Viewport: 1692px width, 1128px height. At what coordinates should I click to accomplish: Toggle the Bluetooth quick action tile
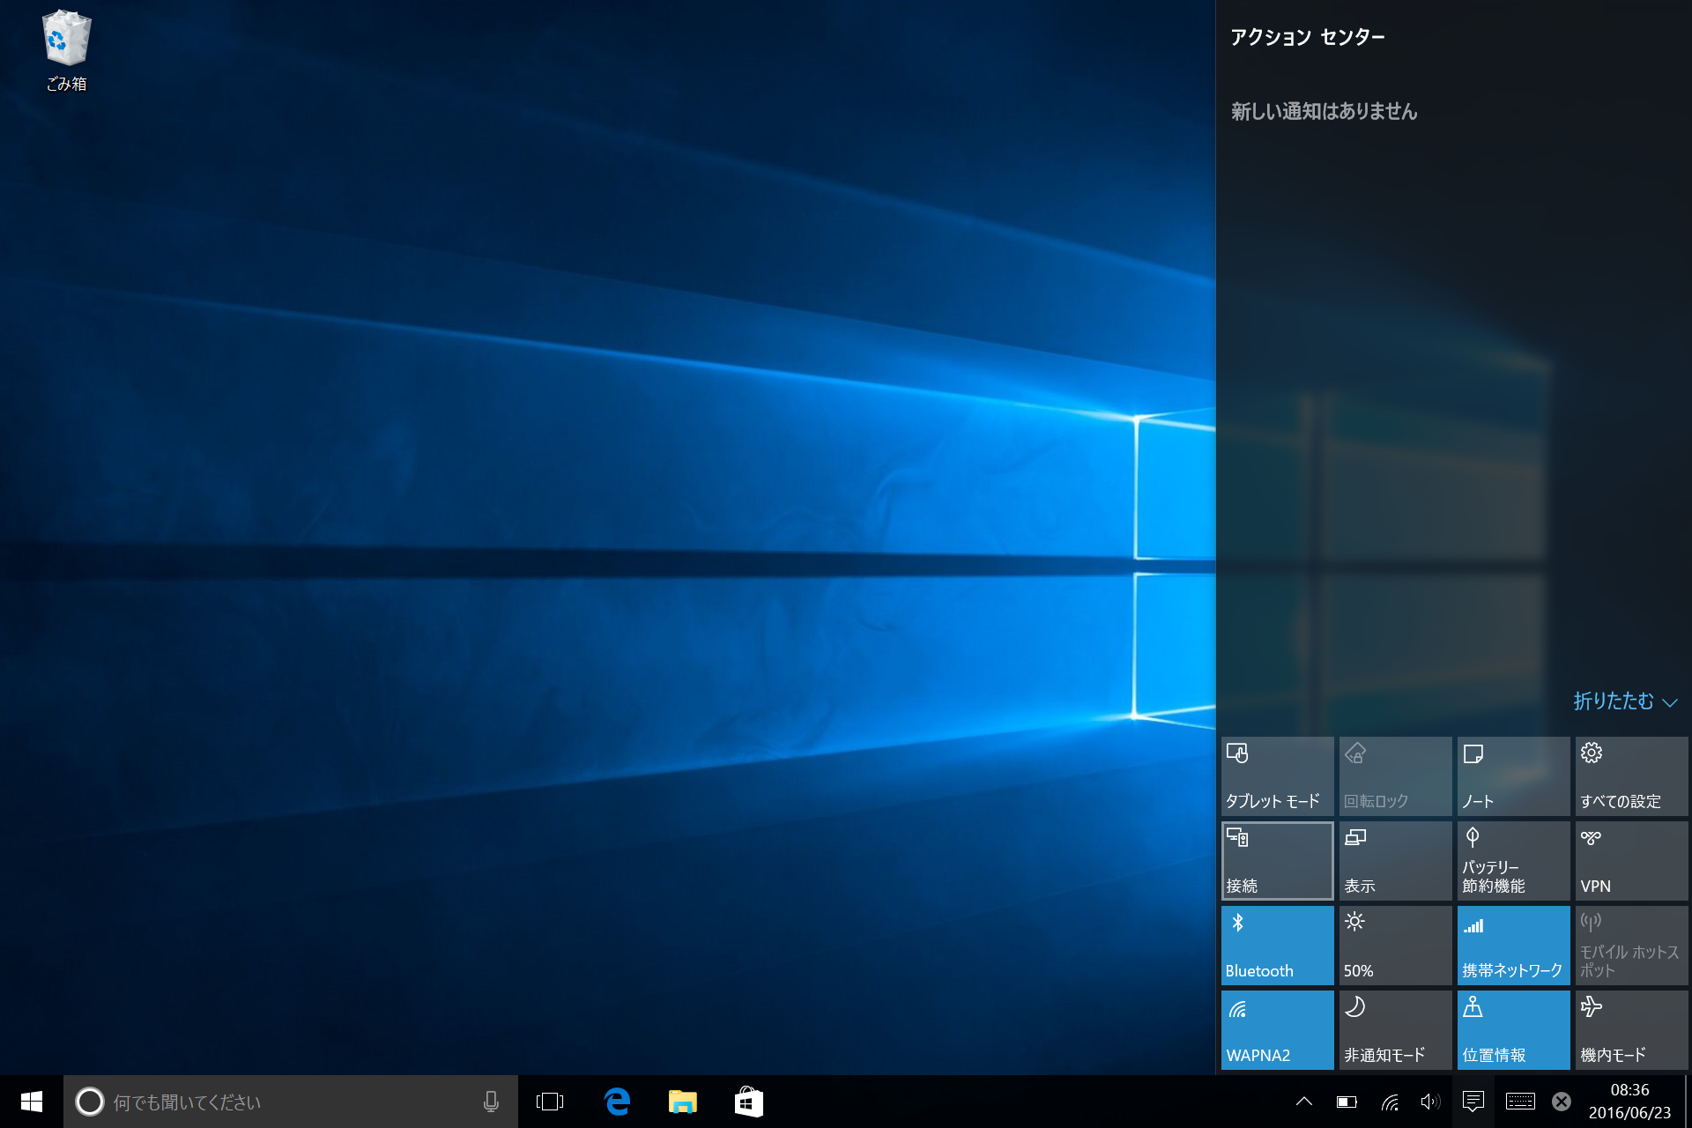point(1277,946)
